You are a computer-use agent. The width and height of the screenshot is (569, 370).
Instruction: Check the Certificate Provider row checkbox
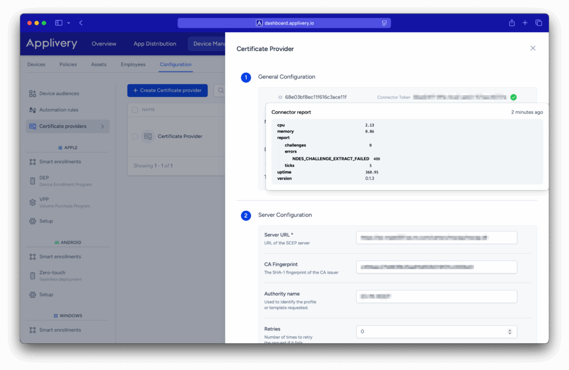tap(135, 136)
